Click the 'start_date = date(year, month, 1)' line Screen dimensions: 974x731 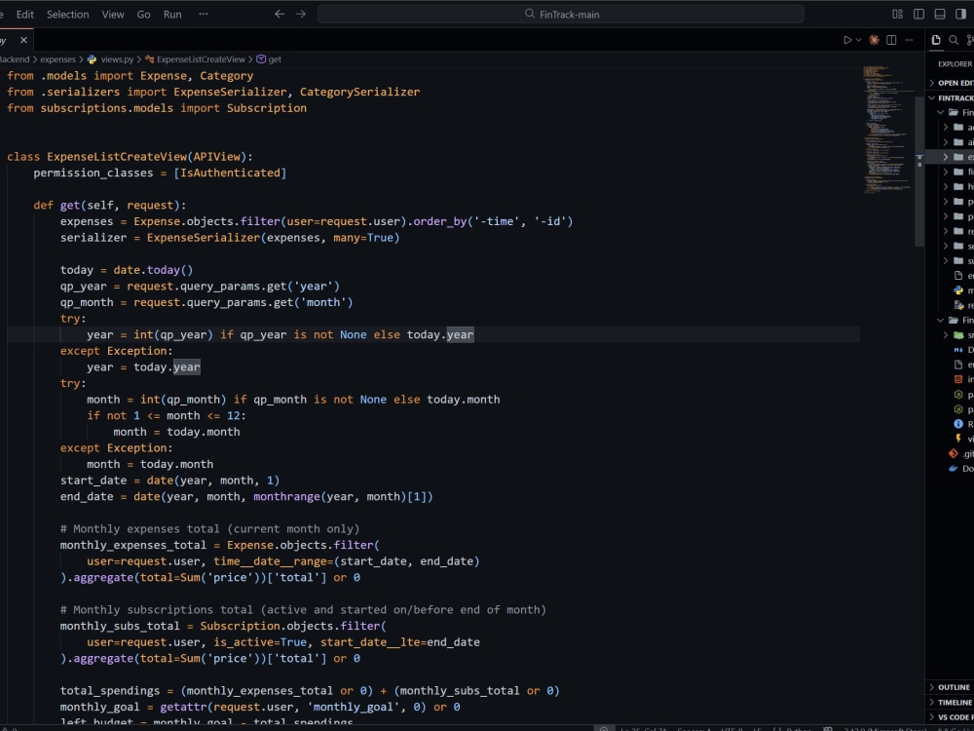tap(169, 481)
